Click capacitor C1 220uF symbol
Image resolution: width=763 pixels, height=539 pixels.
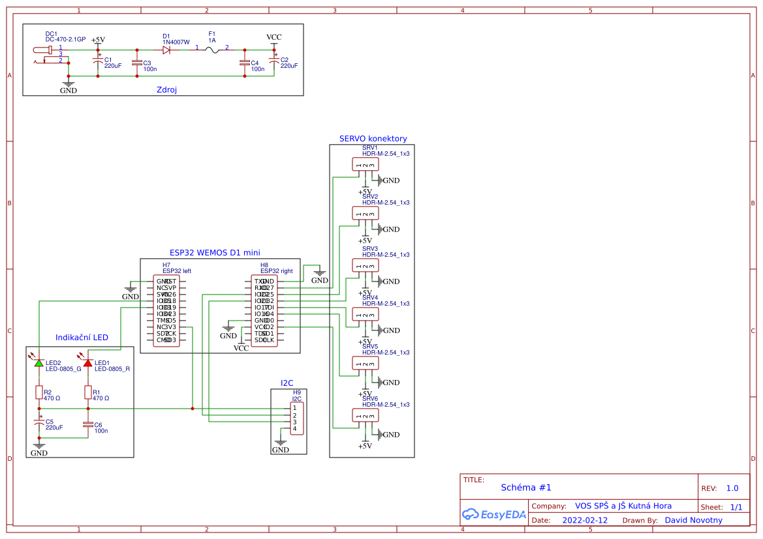point(98,62)
